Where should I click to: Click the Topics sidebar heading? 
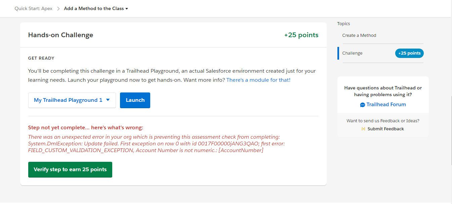click(x=343, y=24)
